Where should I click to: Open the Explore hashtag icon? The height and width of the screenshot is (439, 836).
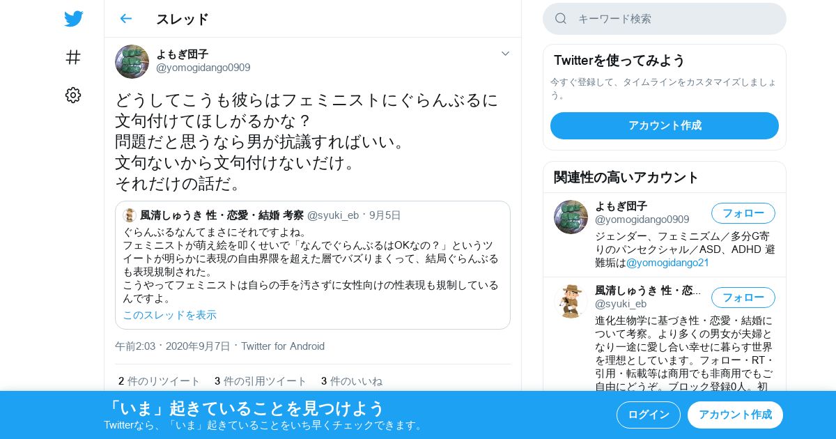coord(73,57)
